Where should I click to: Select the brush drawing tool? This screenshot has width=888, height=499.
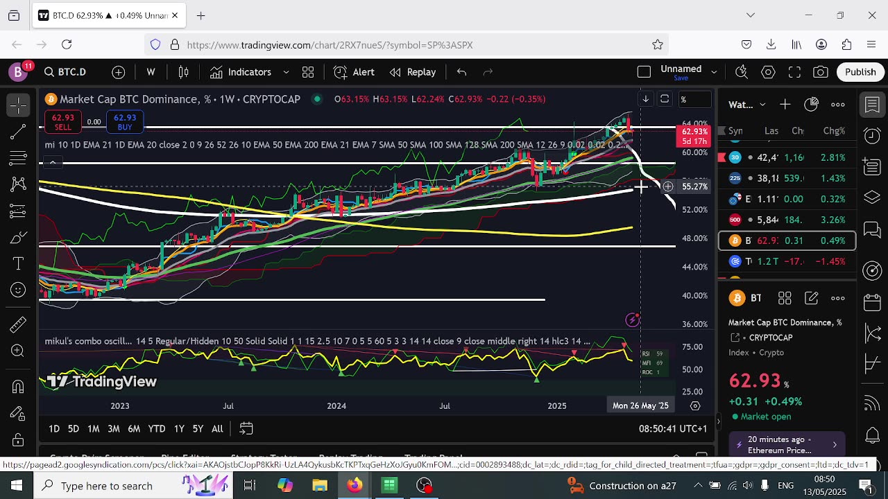pos(19,238)
